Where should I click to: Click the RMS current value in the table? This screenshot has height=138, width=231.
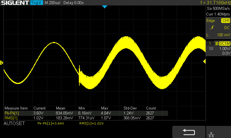(x=38, y=118)
